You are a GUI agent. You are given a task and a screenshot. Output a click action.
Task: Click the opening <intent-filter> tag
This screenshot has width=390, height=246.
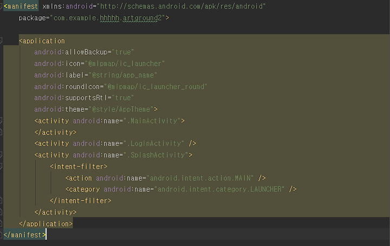pos(79,167)
